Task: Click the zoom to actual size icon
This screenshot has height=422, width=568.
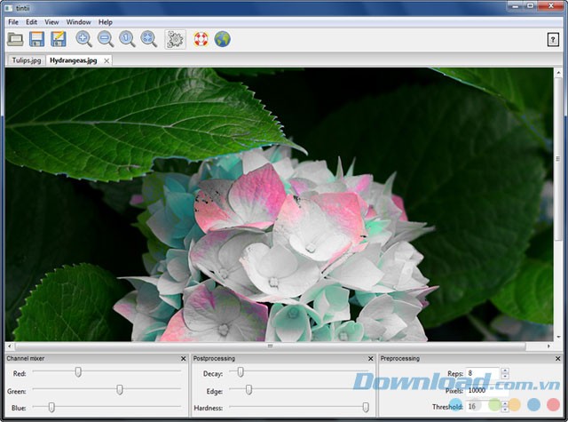Action: 128,39
